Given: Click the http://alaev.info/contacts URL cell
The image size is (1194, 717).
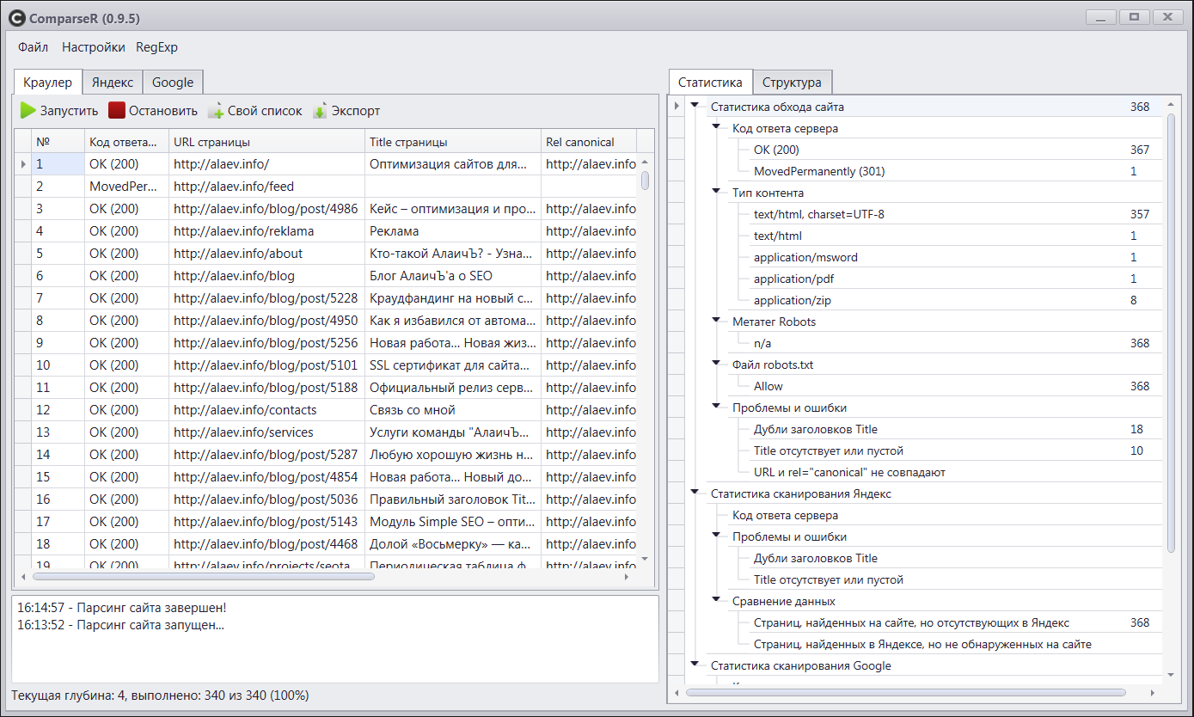Looking at the screenshot, I should point(266,410).
